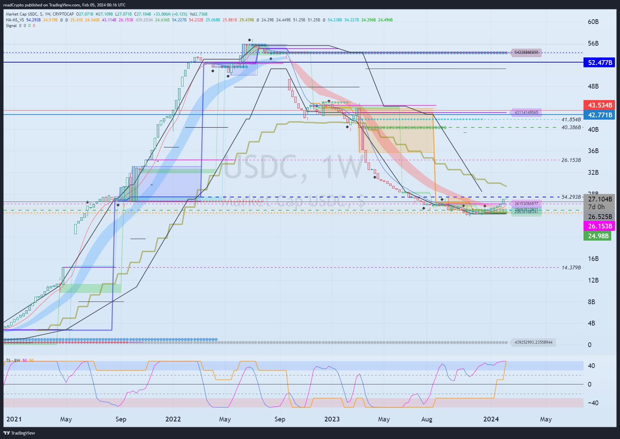Click the 2021 time axis label

[x=14, y=419]
